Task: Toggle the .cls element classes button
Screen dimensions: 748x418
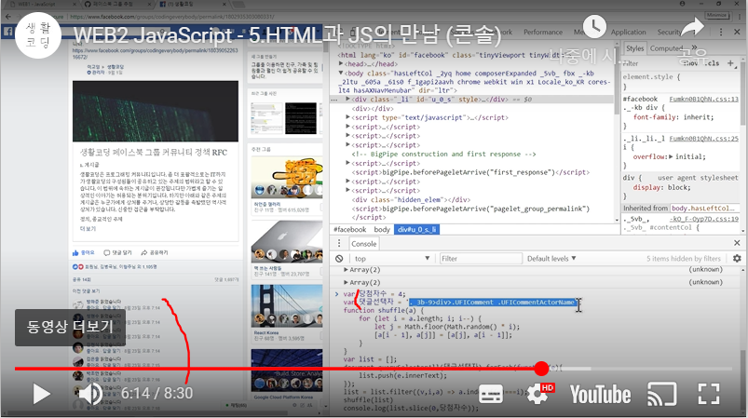Action: click(712, 63)
